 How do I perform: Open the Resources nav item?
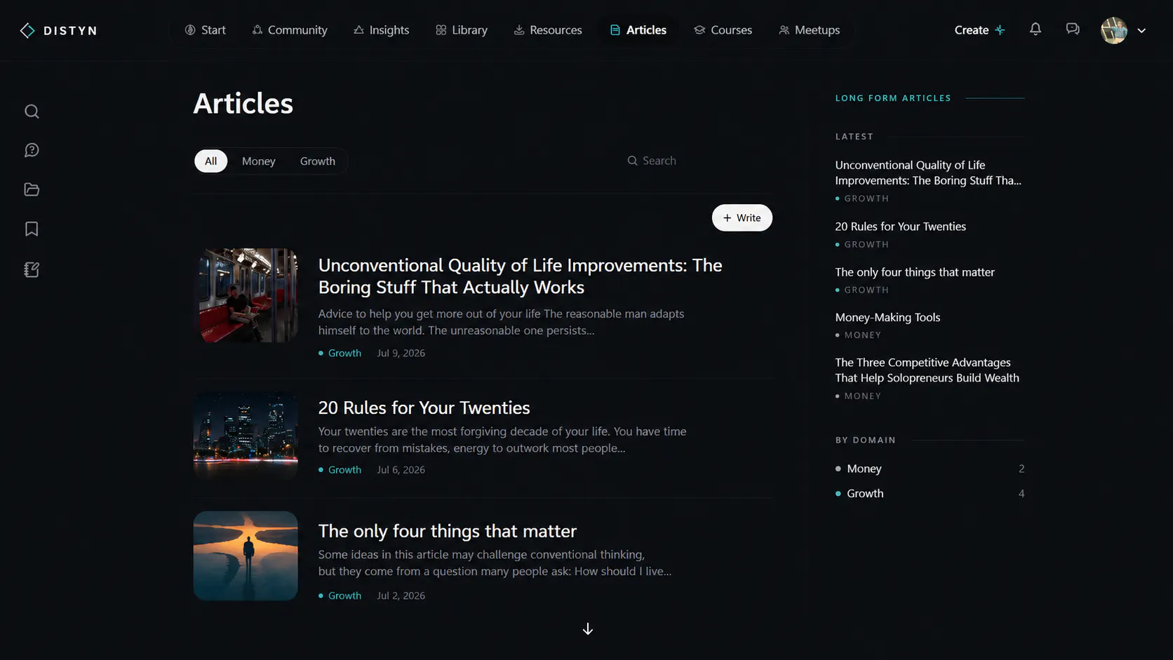click(x=548, y=30)
